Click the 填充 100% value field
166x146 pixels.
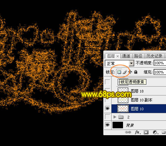(x=160, y=72)
